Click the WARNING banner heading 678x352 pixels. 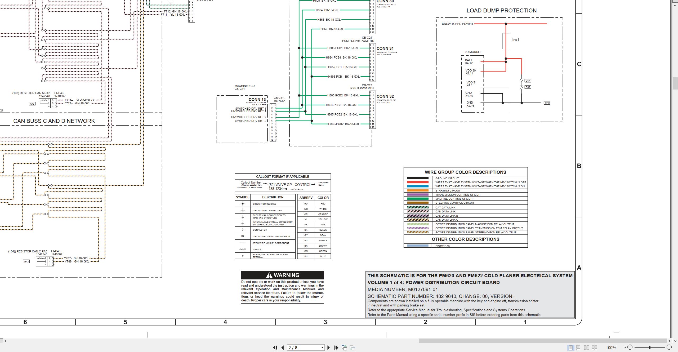click(282, 275)
